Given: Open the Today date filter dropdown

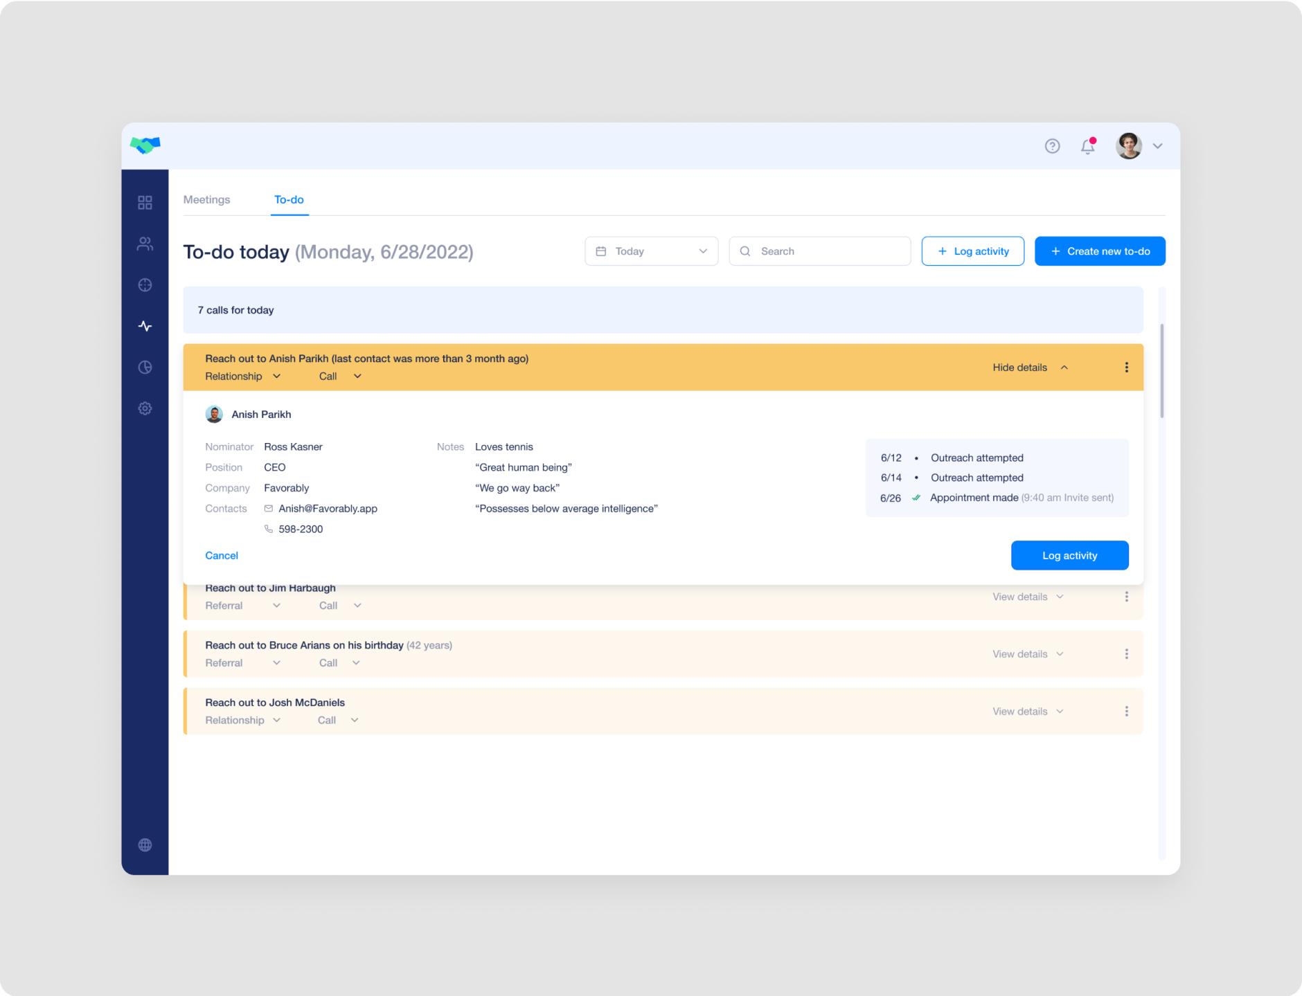Looking at the screenshot, I should 651,251.
